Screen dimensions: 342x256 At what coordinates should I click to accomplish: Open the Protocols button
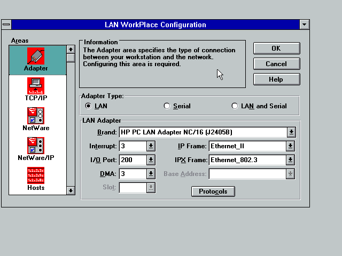point(213,191)
